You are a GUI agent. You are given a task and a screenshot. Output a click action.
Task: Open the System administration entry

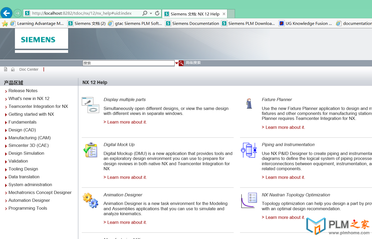(x=30, y=185)
